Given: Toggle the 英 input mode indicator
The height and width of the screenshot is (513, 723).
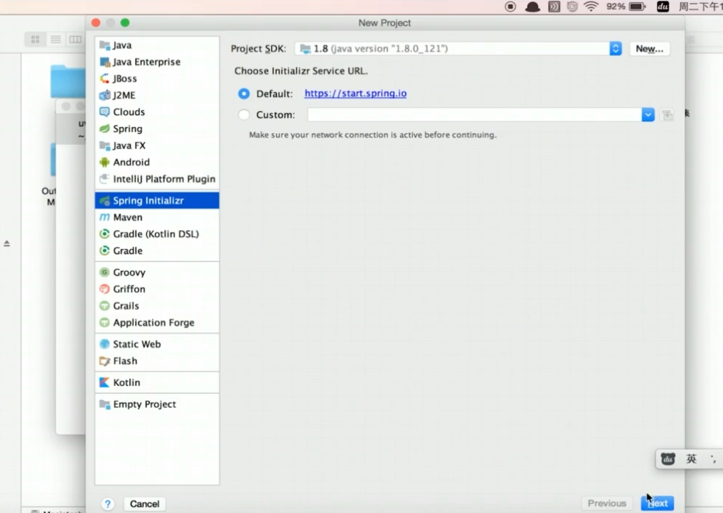Looking at the screenshot, I should (691, 459).
